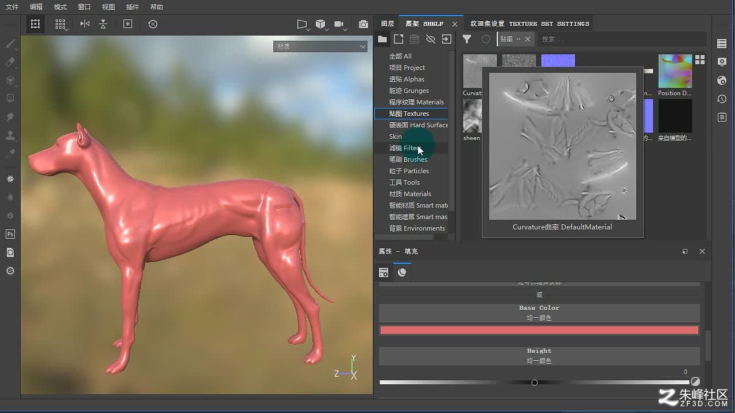Click the shelf save icon

point(415,39)
